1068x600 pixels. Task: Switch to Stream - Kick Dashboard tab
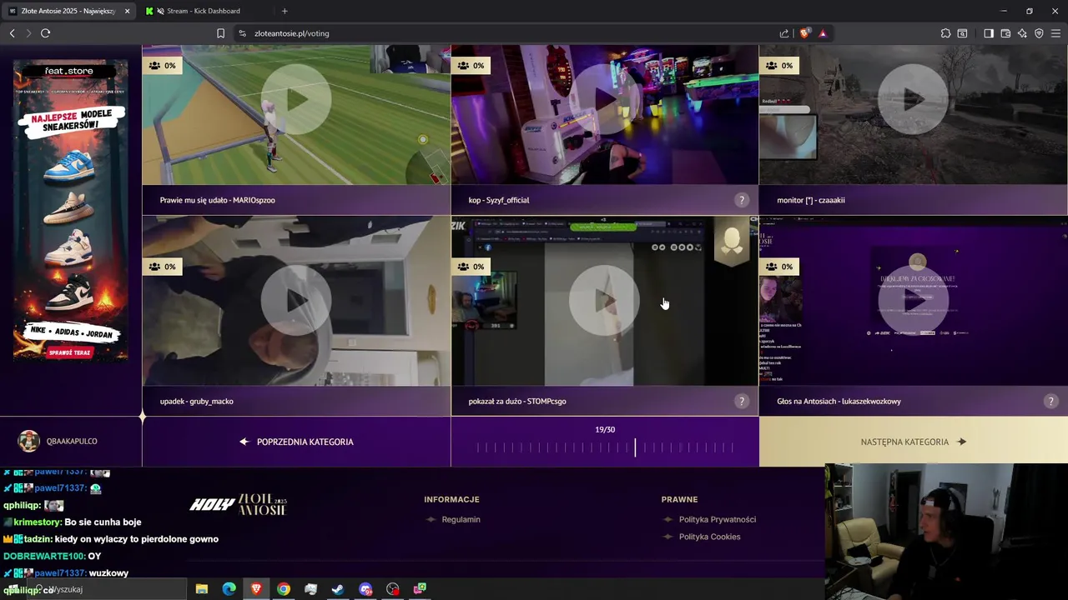tap(204, 11)
